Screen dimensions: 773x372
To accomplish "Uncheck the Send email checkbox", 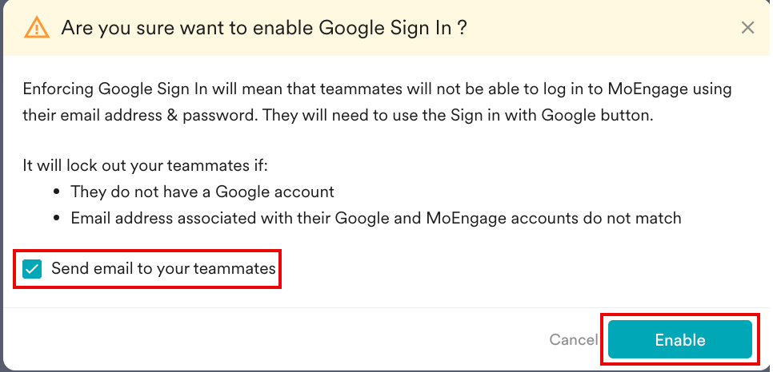I will tap(33, 269).
